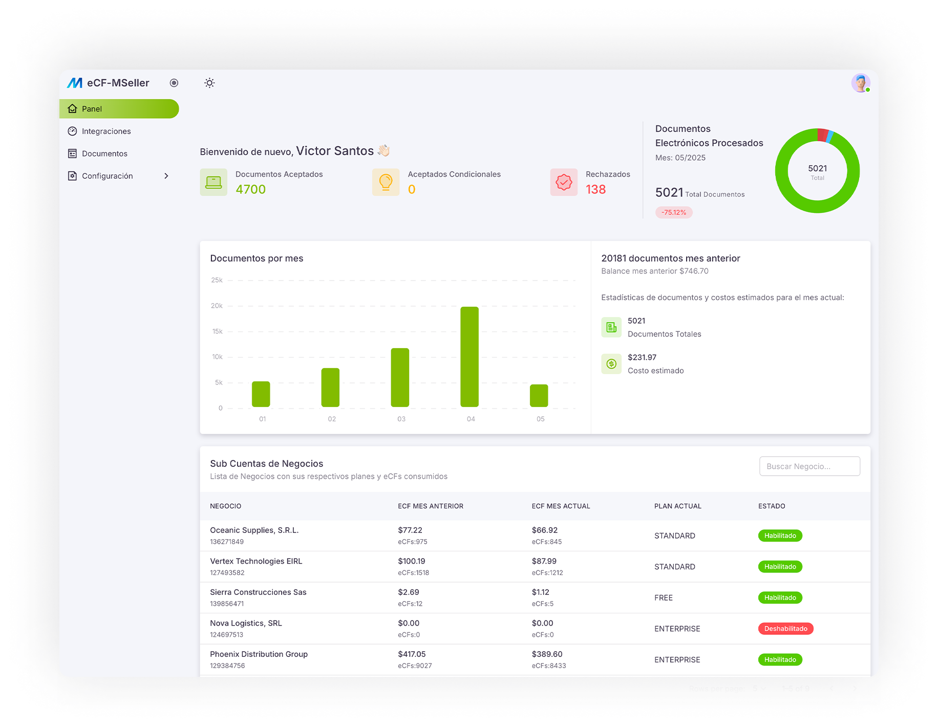Focus the Buscar Negocio search field
The height and width of the screenshot is (726, 938).
click(809, 466)
